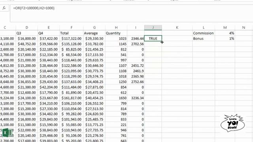The width and height of the screenshot is (253, 142).
Task: Click quantity cell 1145
Action: pos(116,44)
